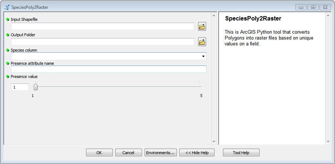Collapse help with Hide Help button
Viewport: 335px width, 164px height.
[x=197, y=153]
